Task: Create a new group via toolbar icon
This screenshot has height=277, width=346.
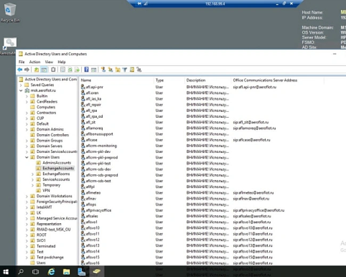Action: point(110,70)
